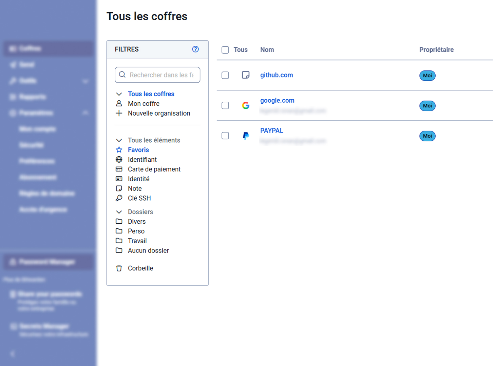Viewport: 493px width, 366px height.
Task: Collapse the chevron beside Tous les coffres
Action: click(x=119, y=94)
